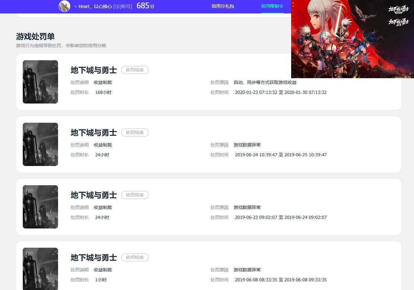The height and width of the screenshot is (290, 414).
Task: Click time range 2019-06-24 10:39:47 至 2019-06-25
Action: coord(281,155)
